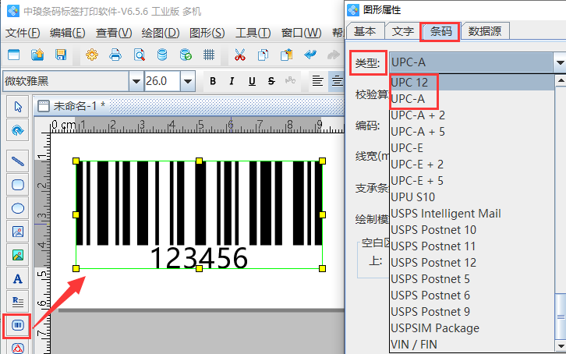Click the font size field showing 26.0

(x=162, y=81)
